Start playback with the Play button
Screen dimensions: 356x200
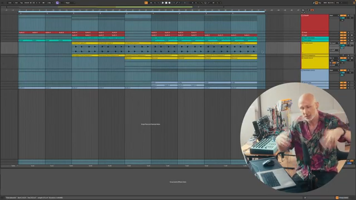pyautogui.click(x=162, y=3)
